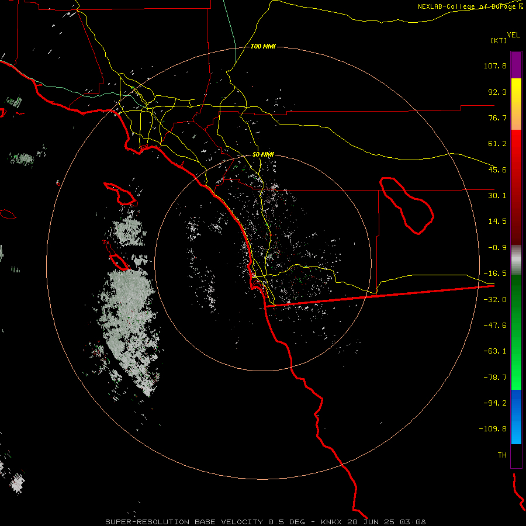Click the 45.6 velocity scale value
Screen dimensions: 526x526
pyautogui.click(x=497, y=169)
